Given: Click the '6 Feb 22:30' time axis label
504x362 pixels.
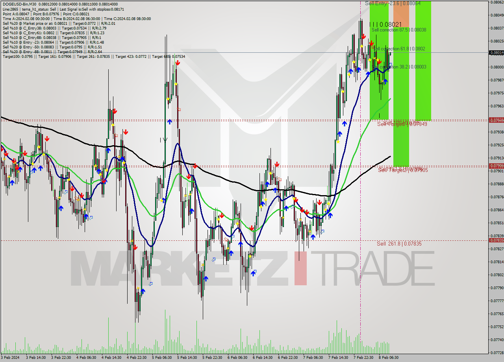Looking at the screenshot, I should 288,358.
